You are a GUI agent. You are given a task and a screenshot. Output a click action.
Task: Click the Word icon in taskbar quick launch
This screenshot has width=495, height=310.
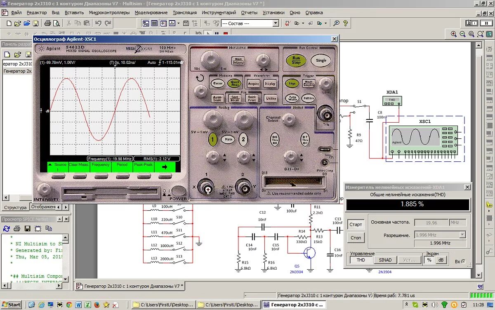coord(78,305)
